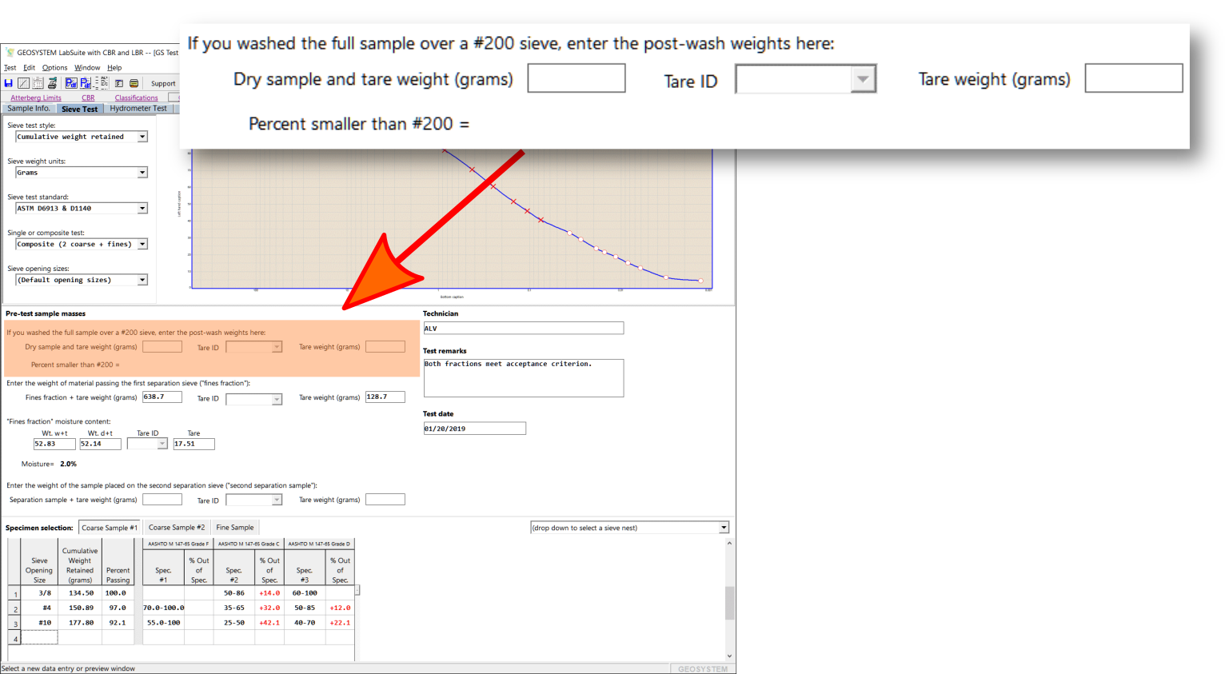Switch to the Hydrometer Test tab

click(138, 109)
